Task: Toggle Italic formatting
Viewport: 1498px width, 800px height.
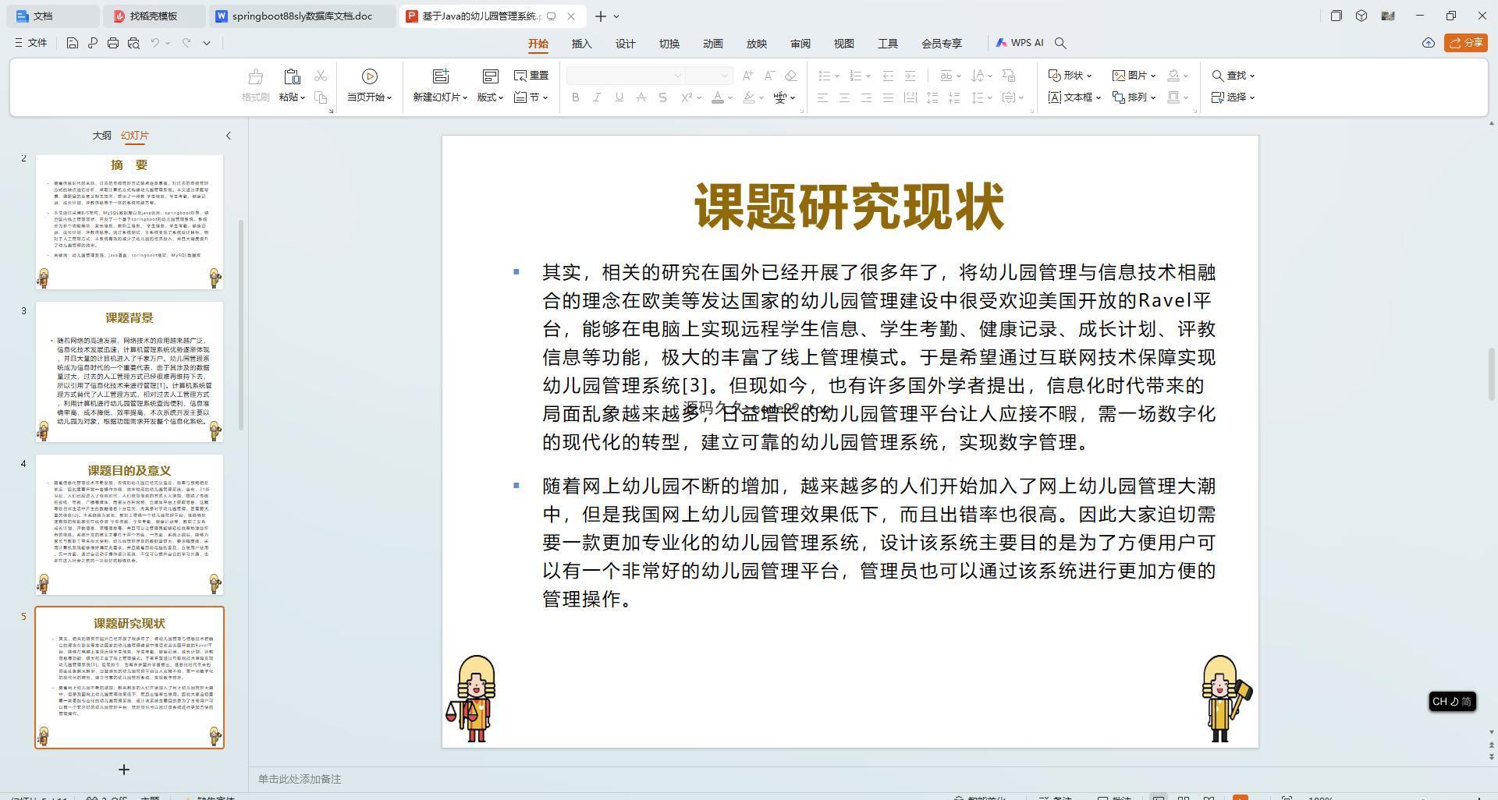Action: (597, 97)
